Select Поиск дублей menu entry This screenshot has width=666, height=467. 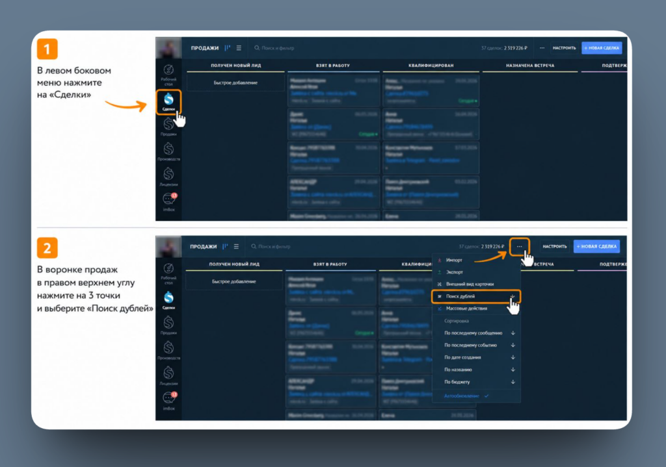[476, 296]
